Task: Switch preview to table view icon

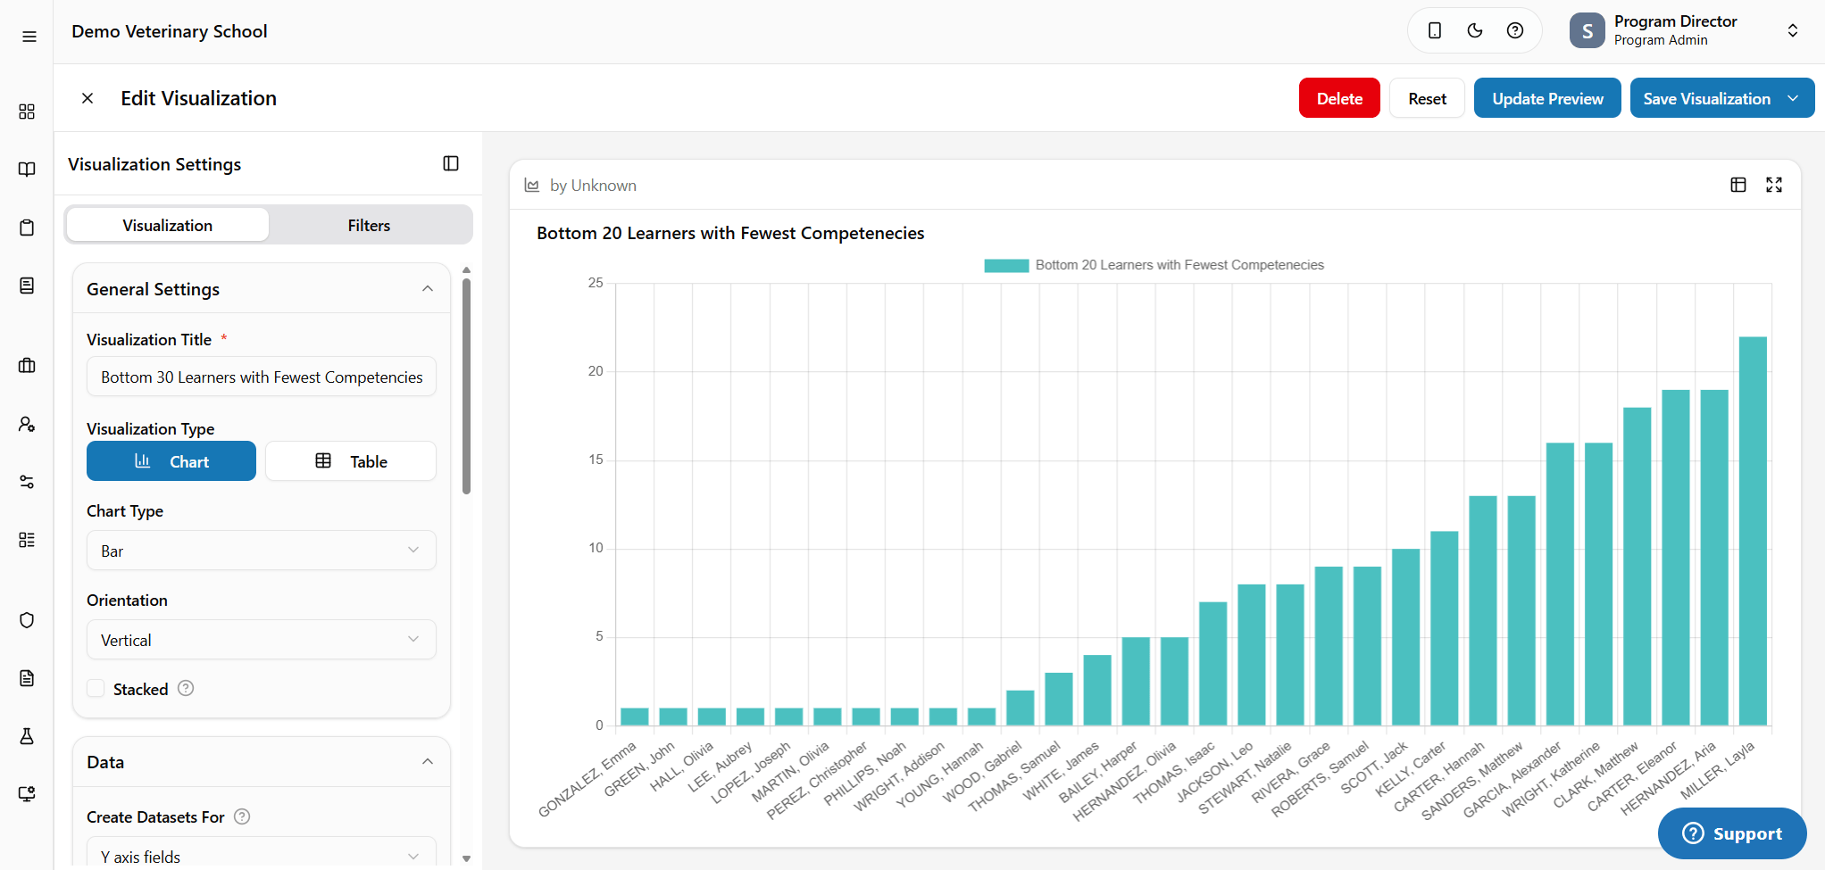Action: (1738, 185)
